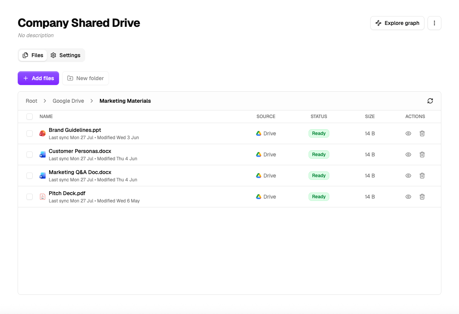Click the ACTIONS column header
The height and width of the screenshot is (314, 459).
[x=415, y=117]
